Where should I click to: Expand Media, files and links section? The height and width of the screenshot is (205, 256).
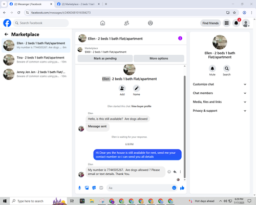click(220, 102)
